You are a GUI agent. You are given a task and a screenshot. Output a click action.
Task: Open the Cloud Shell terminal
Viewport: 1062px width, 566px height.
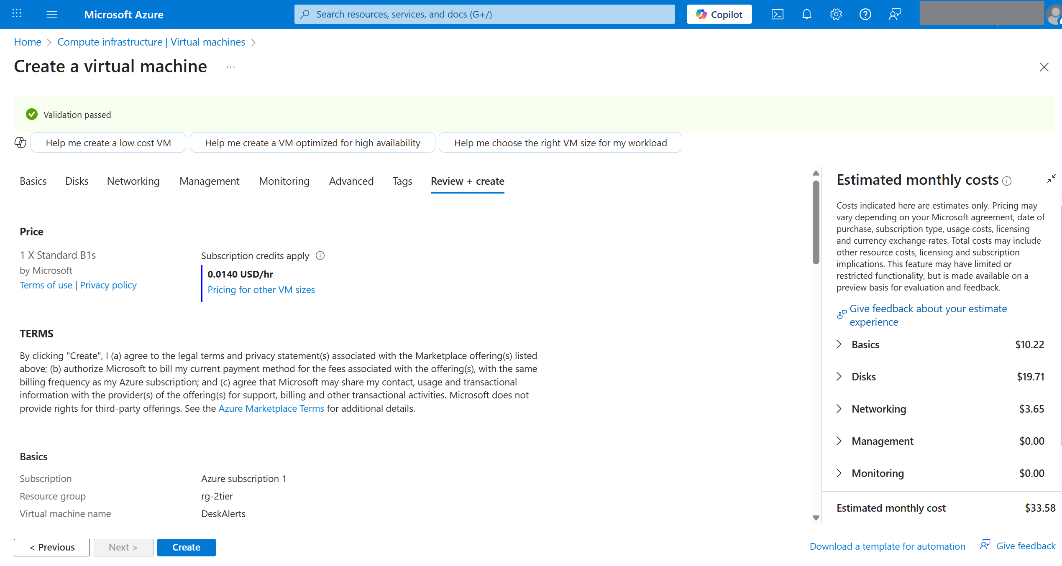[x=777, y=14]
